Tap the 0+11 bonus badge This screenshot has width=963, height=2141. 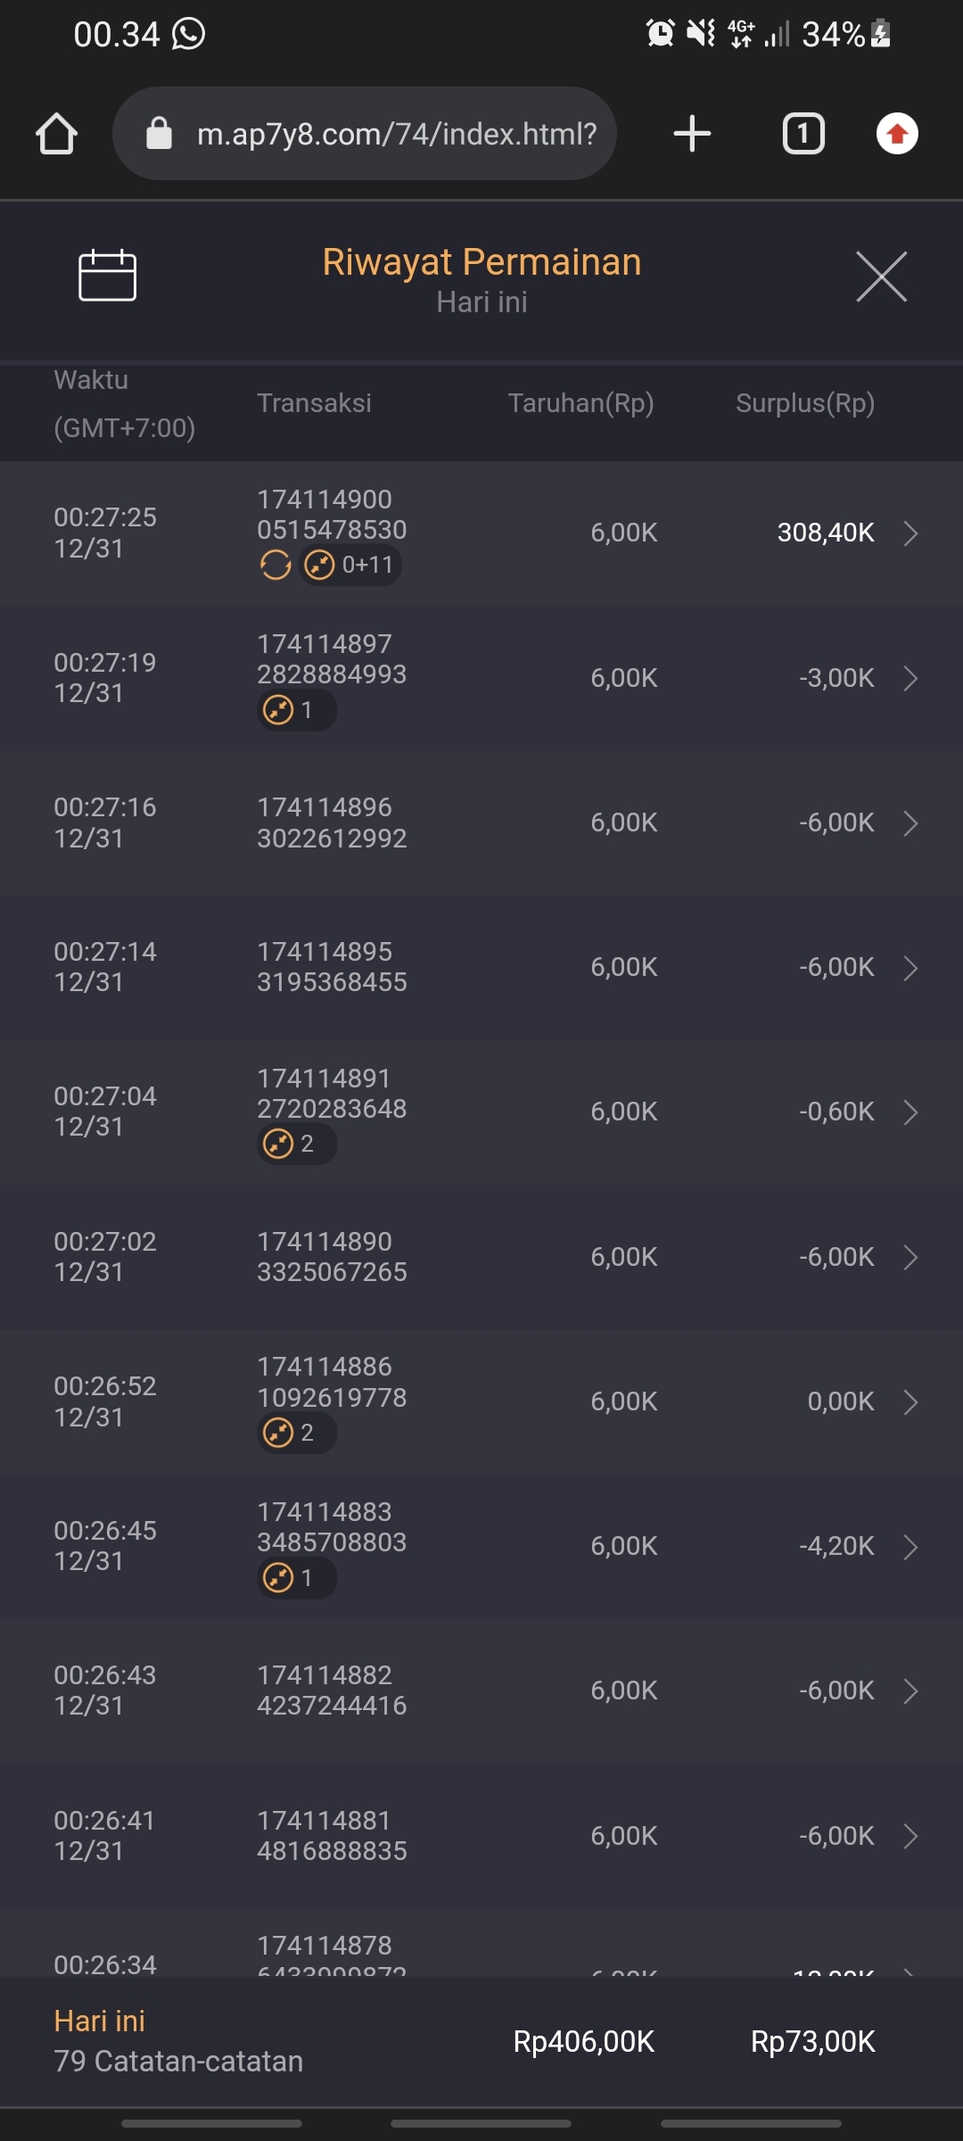click(350, 565)
